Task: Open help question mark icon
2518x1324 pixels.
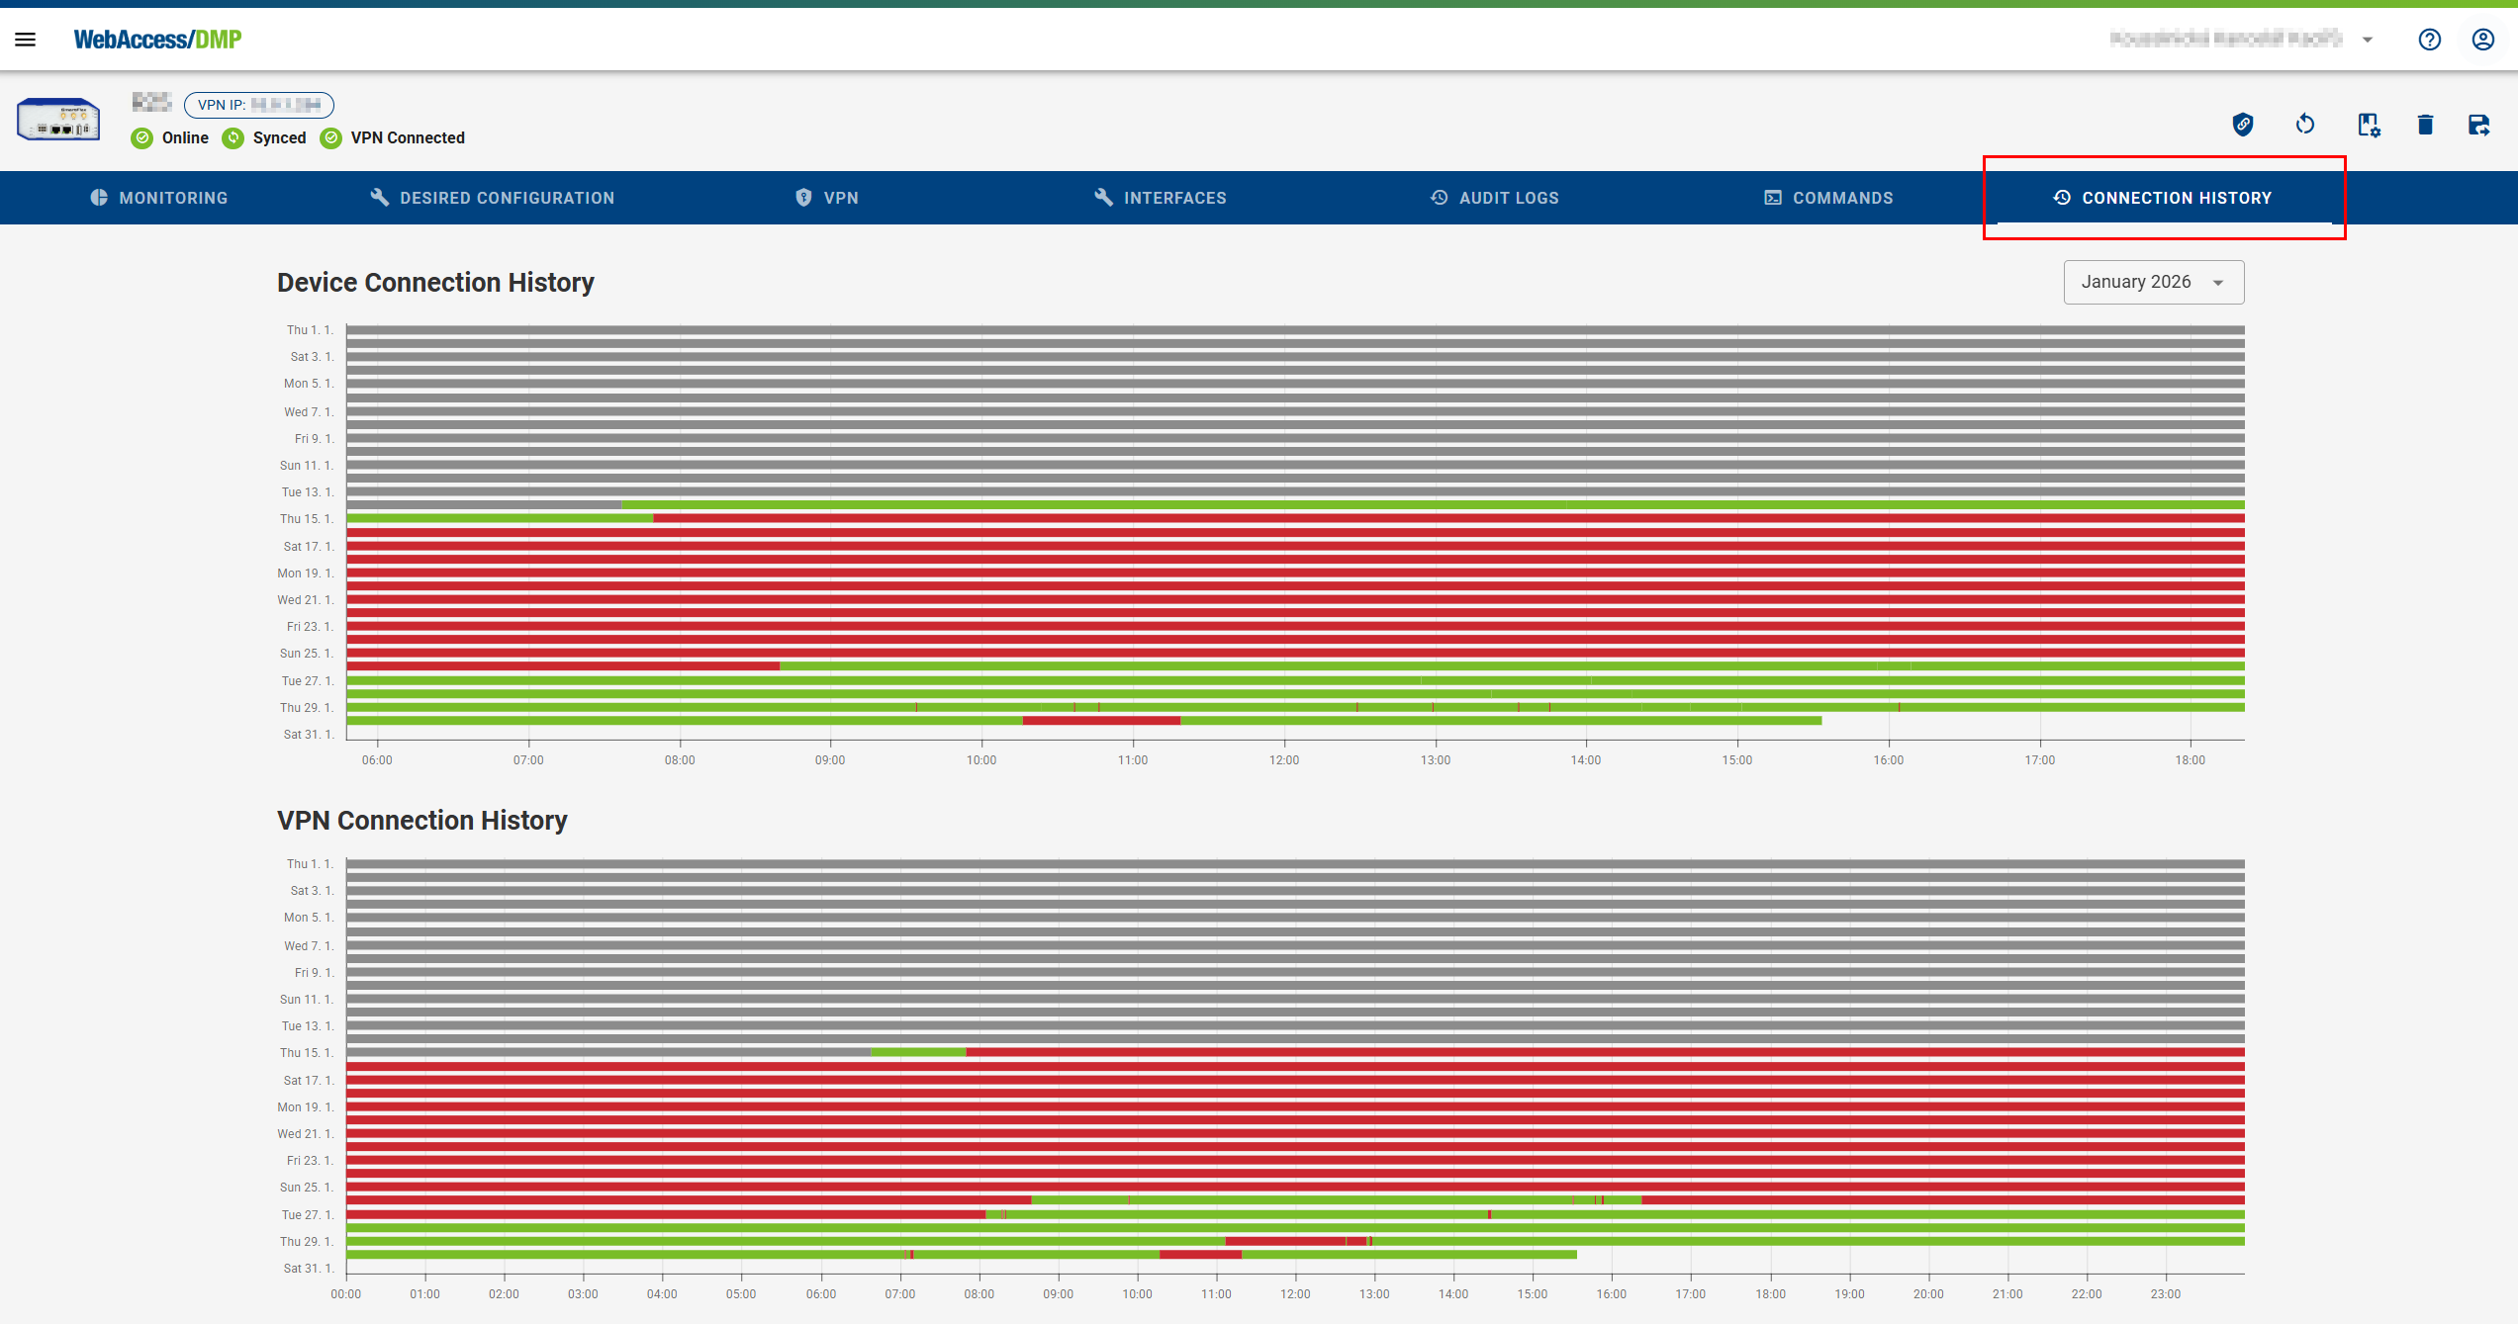Action: point(2430,40)
